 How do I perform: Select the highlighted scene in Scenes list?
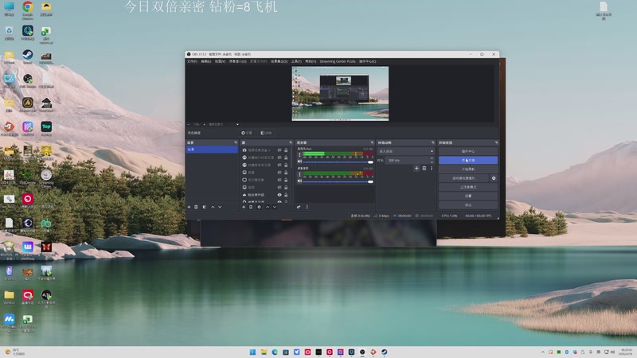(212, 150)
